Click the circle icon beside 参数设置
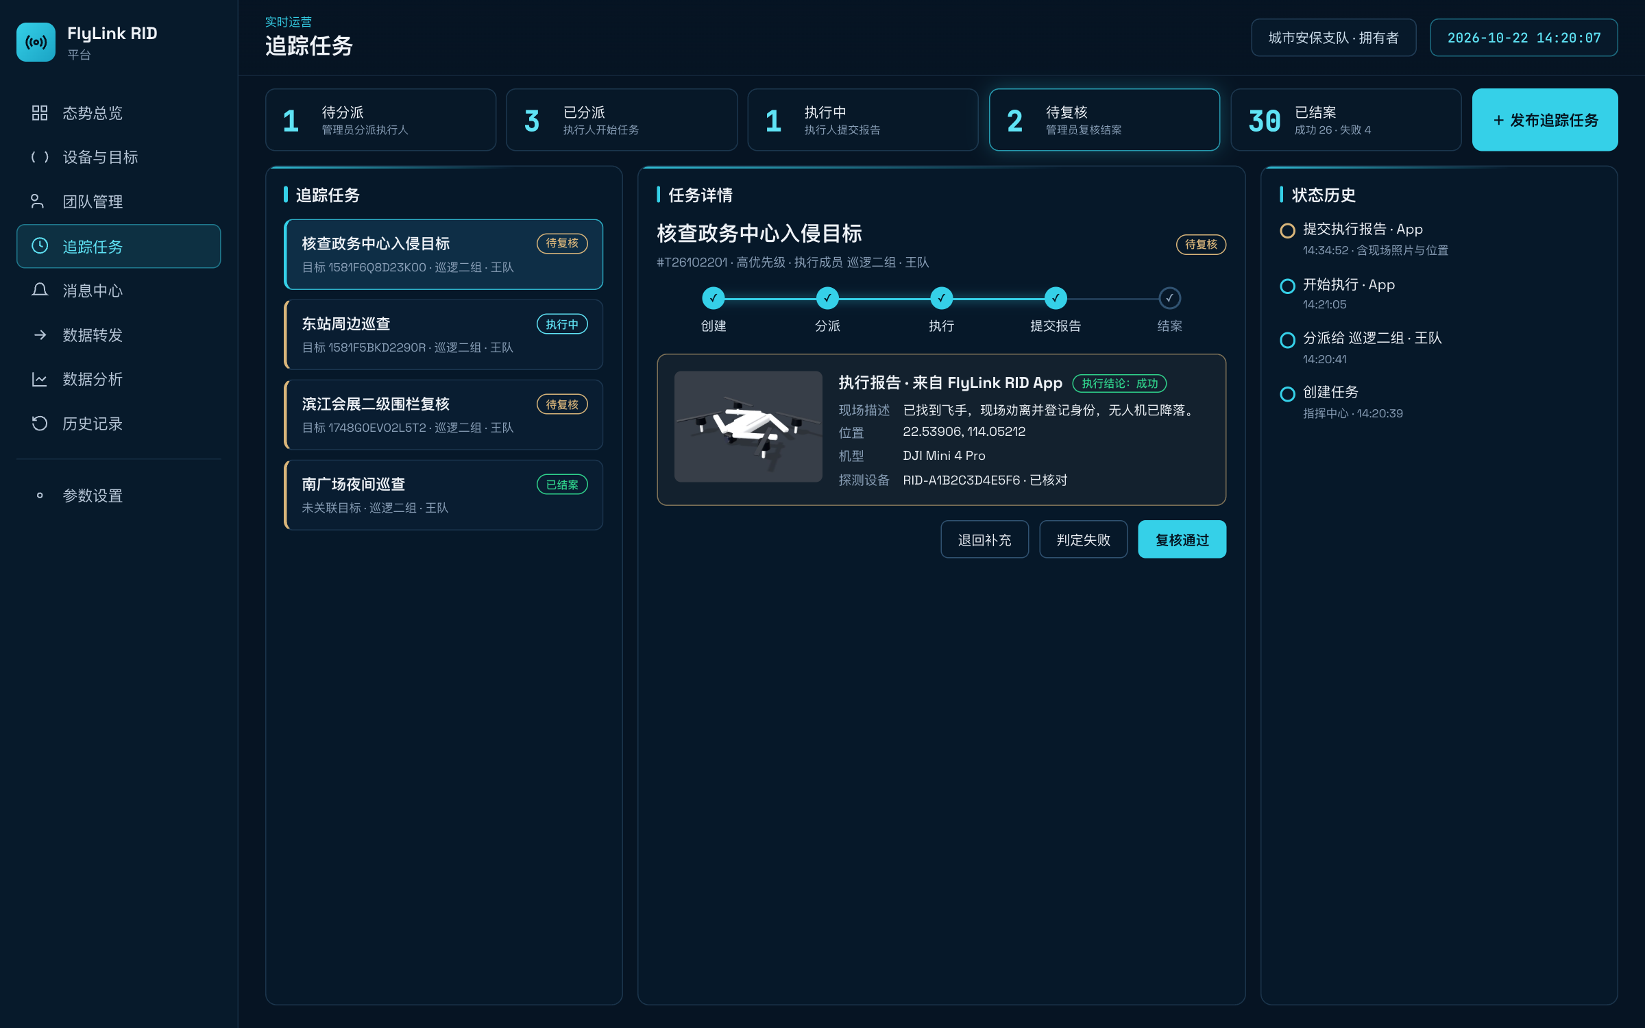The image size is (1645, 1028). (40, 495)
